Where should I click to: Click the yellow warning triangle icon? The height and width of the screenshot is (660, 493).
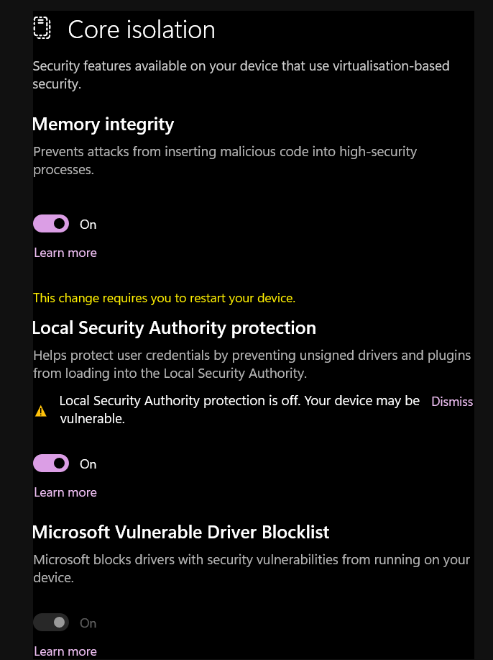pyautogui.click(x=41, y=412)
